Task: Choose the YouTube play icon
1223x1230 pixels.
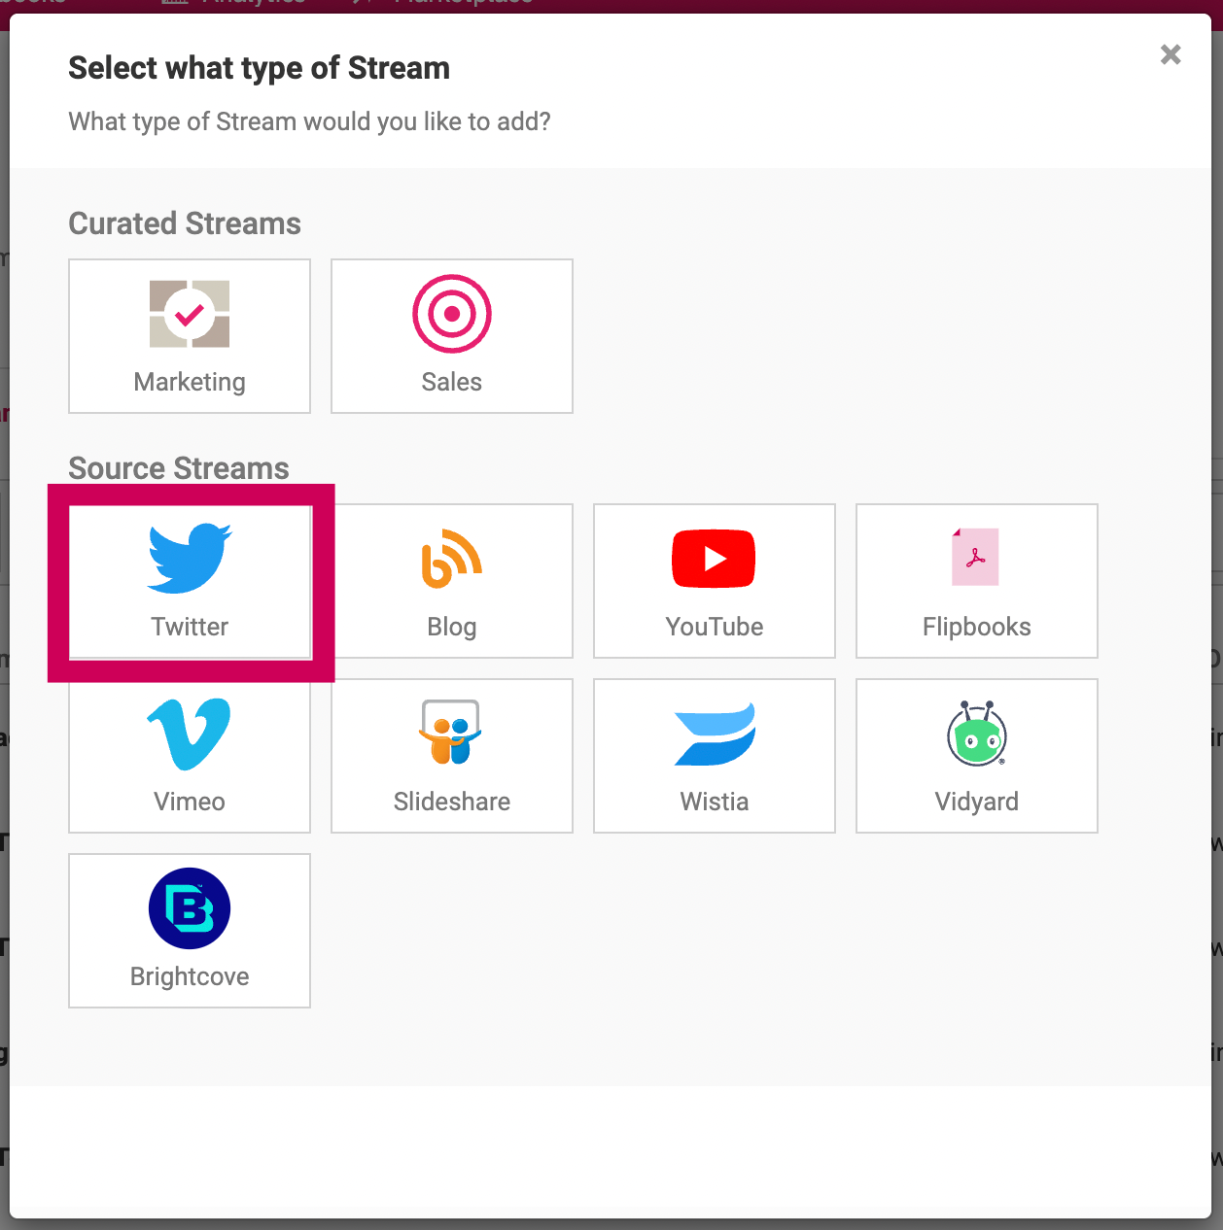Action: tap(714, 559)
